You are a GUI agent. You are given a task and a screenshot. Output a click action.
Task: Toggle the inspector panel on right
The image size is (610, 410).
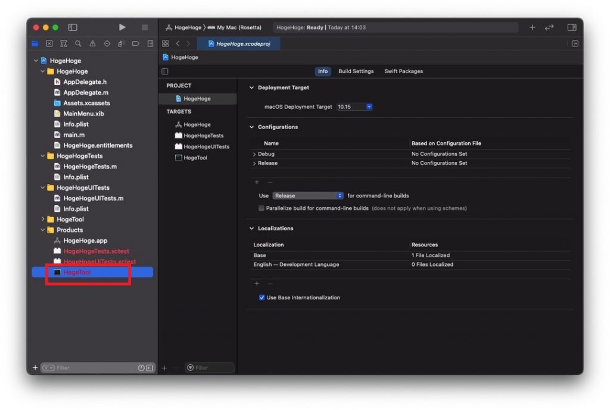(572, 27)
